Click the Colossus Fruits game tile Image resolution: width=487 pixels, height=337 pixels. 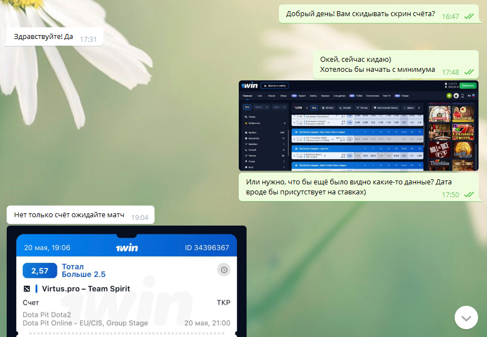(463, 132)
